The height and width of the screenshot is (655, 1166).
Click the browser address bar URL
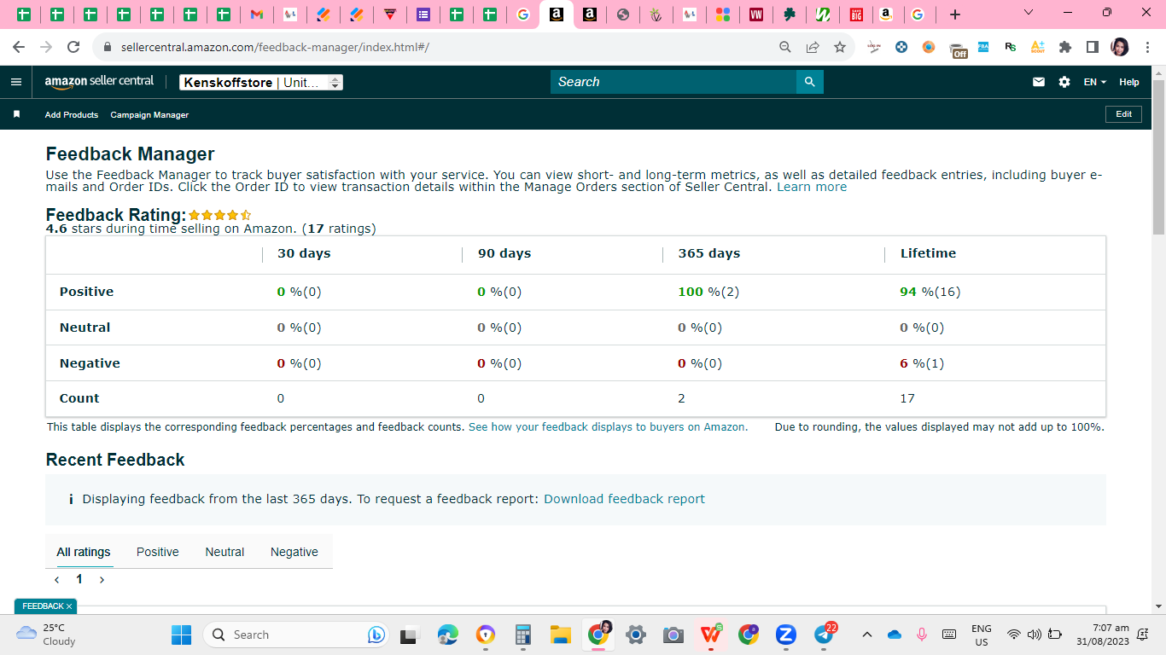coord(275,47)
